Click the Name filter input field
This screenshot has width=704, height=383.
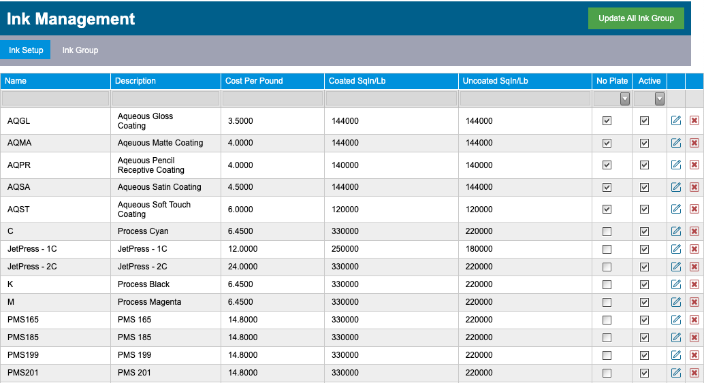[55, 98]
